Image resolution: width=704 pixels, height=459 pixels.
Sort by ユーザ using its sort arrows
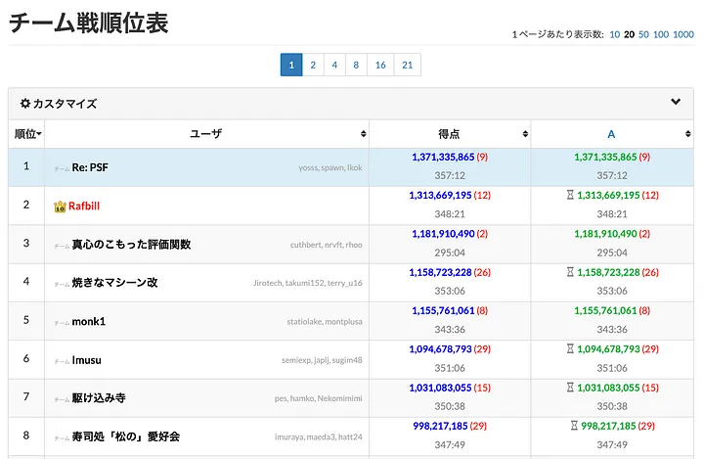tap(363, 134)
